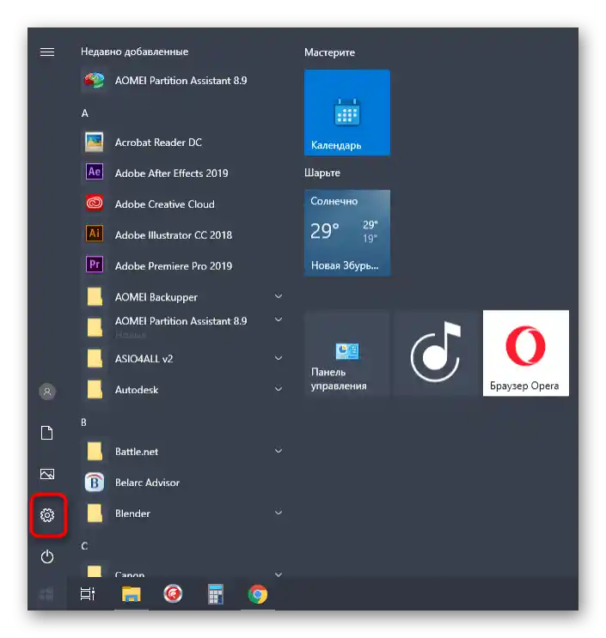Click the Adobe Creative Cloud icon

95,203
